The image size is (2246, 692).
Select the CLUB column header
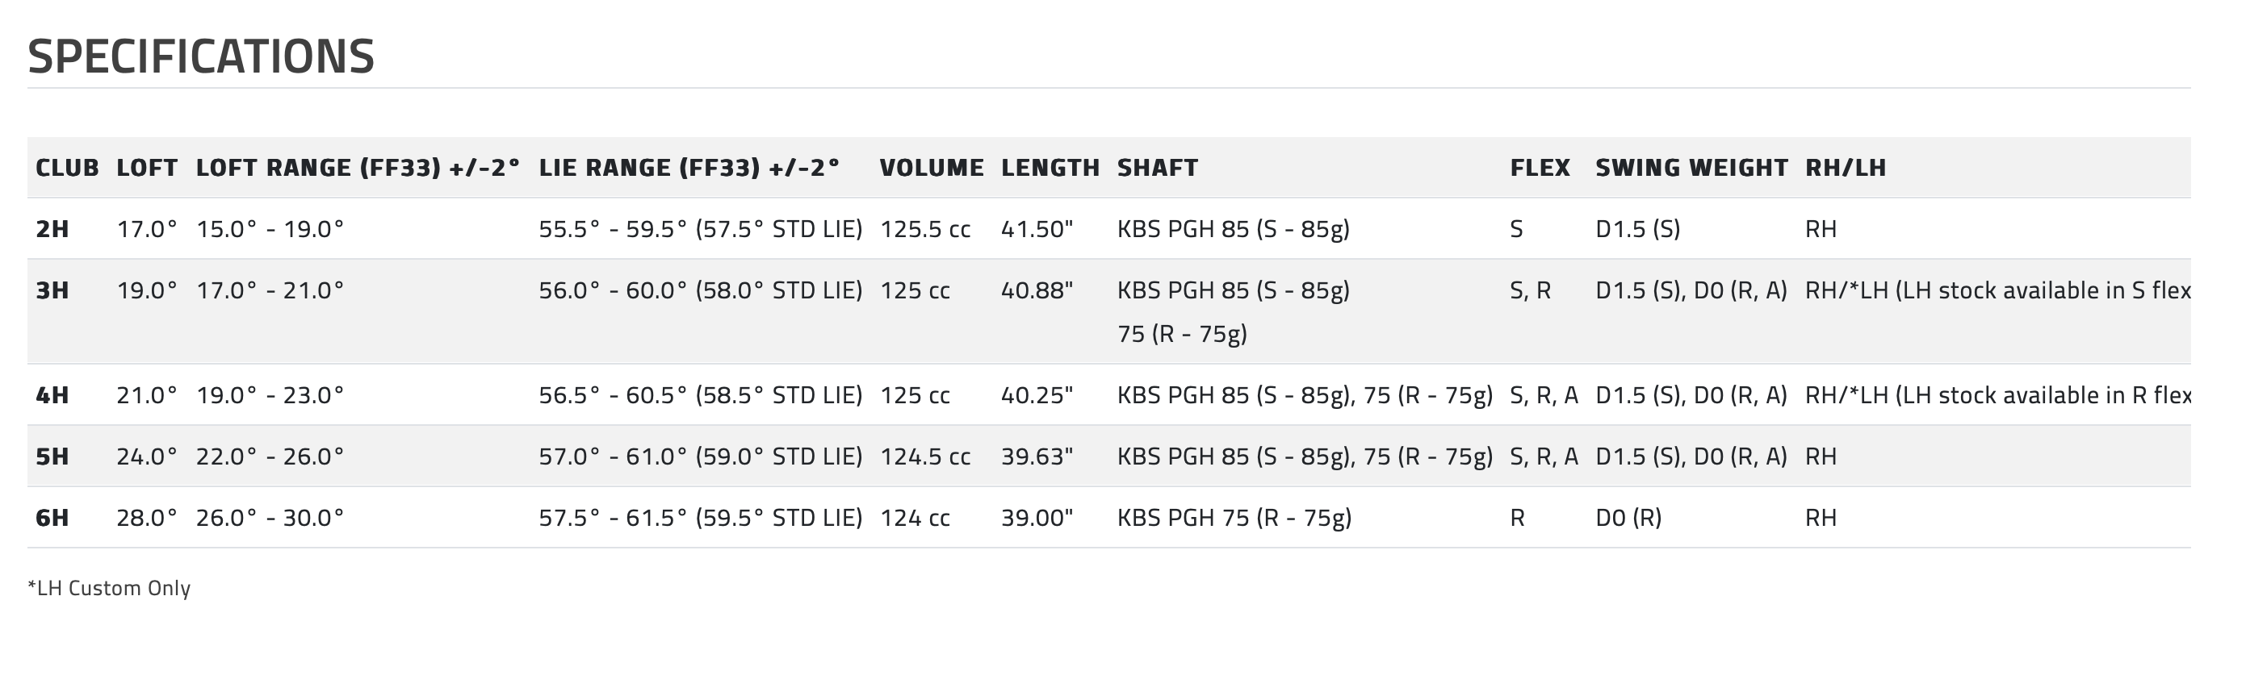(x=67, y=167)
